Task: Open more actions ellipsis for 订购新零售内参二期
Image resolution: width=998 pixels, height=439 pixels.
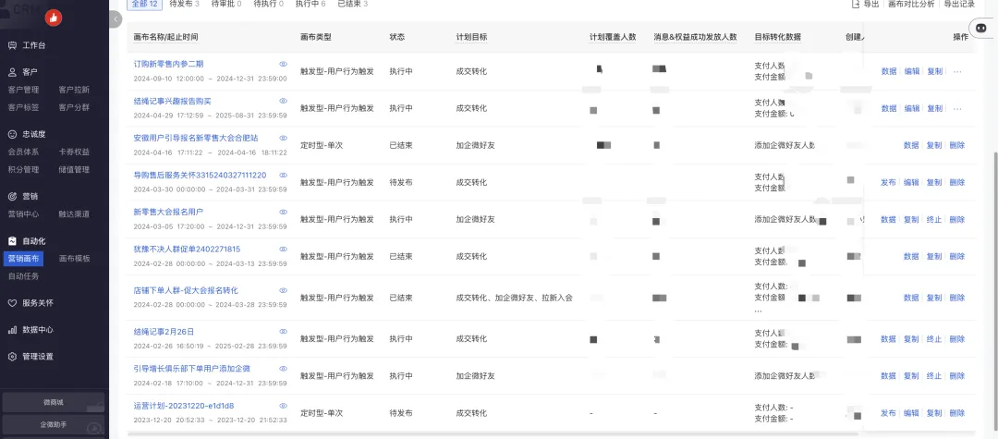Action: point(956,71)
